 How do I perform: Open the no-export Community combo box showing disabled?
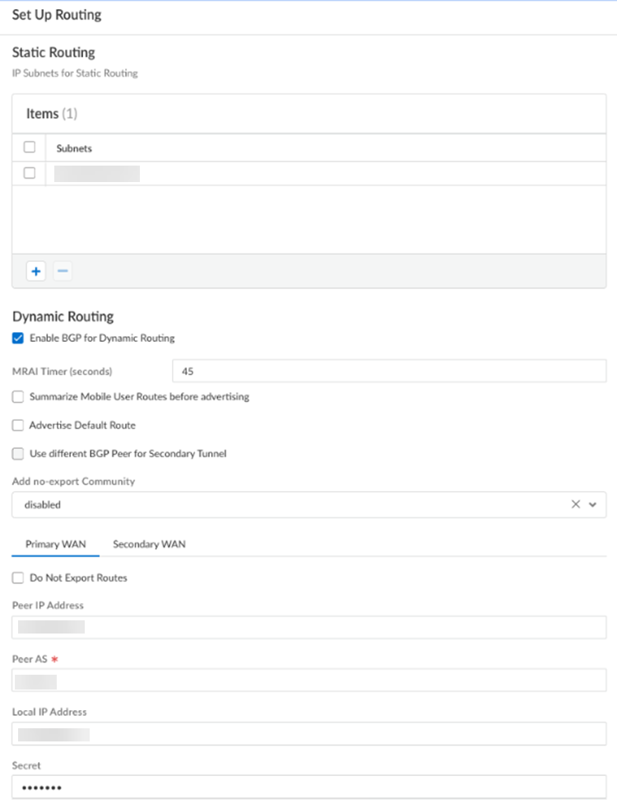288,504
